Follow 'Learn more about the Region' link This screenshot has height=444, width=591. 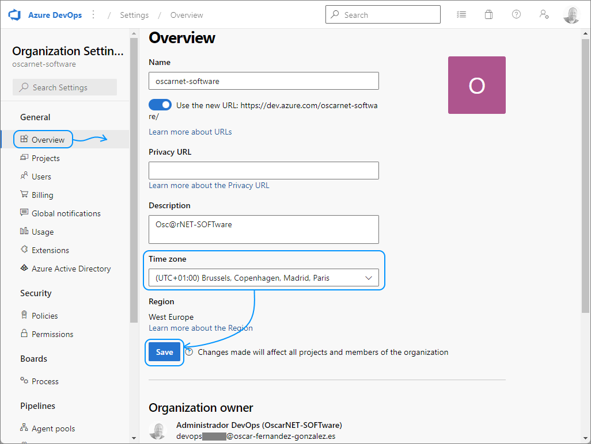pyautogui.click(x=200, y=328)
